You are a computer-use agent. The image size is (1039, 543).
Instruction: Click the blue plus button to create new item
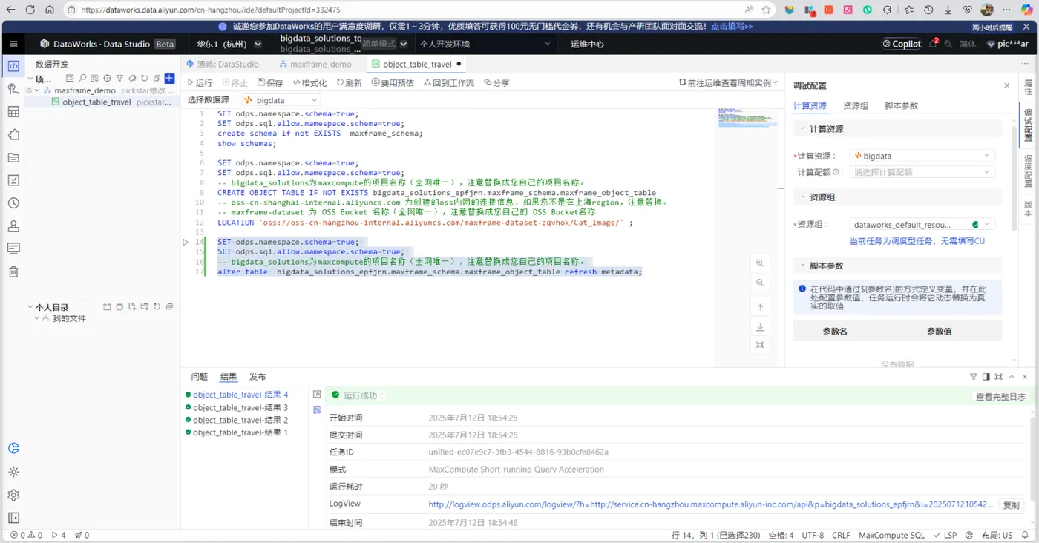coord(169,78)
